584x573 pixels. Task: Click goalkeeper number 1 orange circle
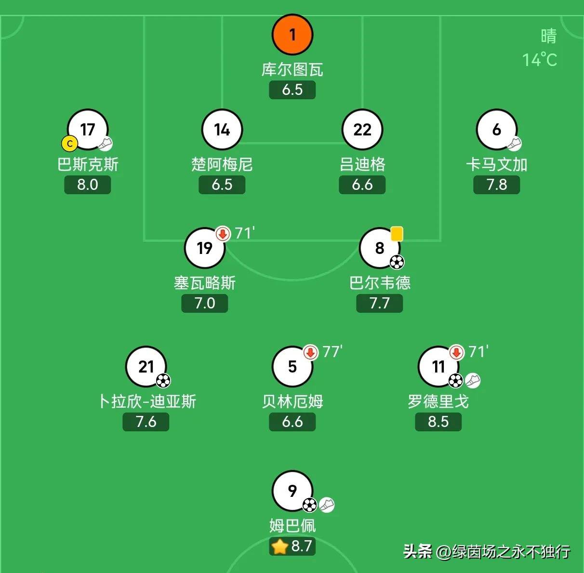tap(292, 35)
